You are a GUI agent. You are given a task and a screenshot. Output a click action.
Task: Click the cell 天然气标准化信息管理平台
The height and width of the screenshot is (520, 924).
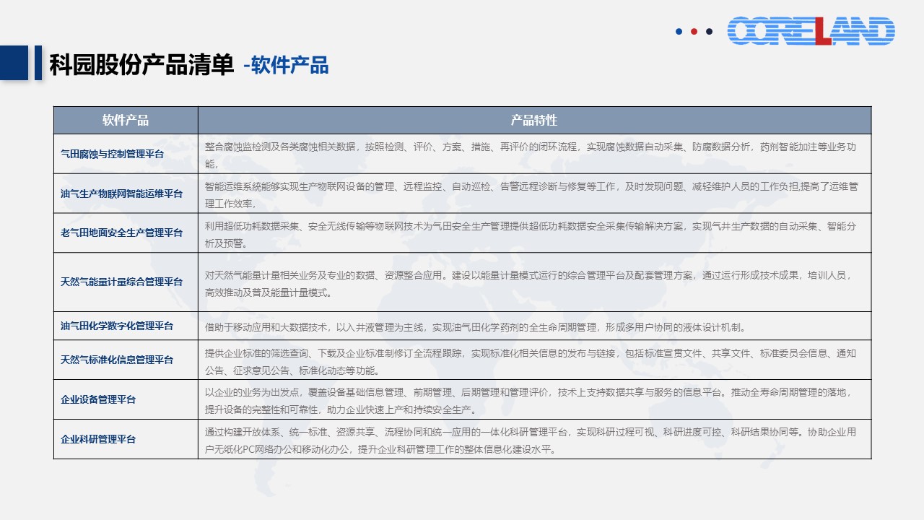tap(126, 360)
